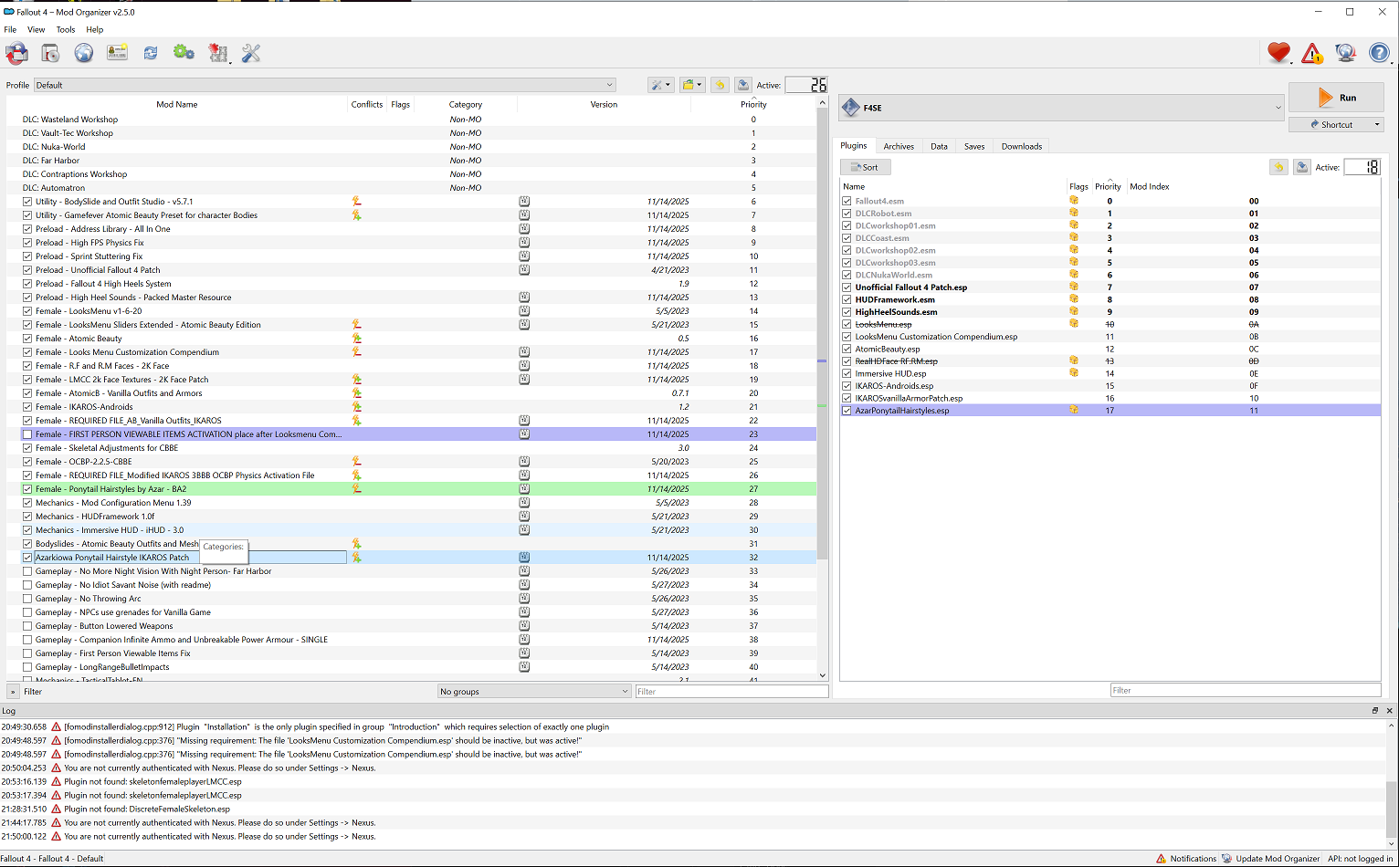Open the executables gears icon
The height and width of the screenshot is (867, 1399).
(x=184, y=53)
